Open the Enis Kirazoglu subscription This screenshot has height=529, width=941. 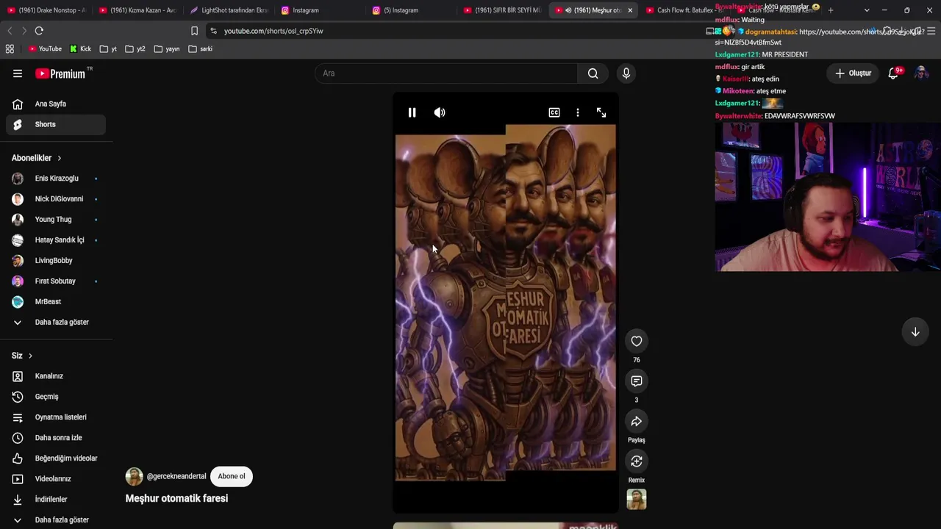(x=56, y=179)
